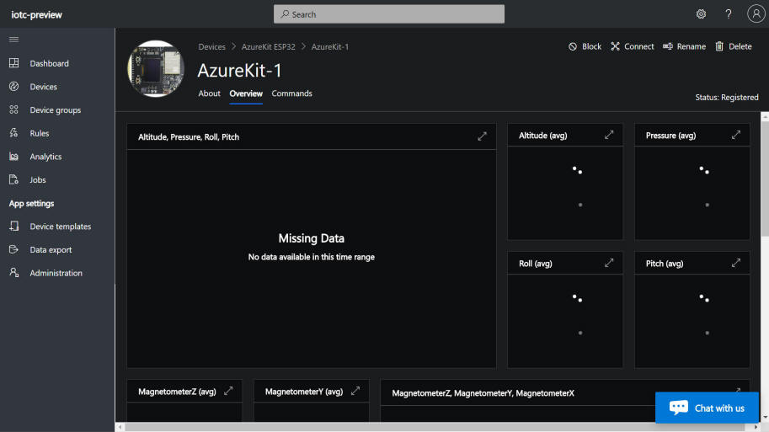Viewport: 769px width, 432px height.
Task: Open settings via gear icon
Action: (x=701, y=14)
